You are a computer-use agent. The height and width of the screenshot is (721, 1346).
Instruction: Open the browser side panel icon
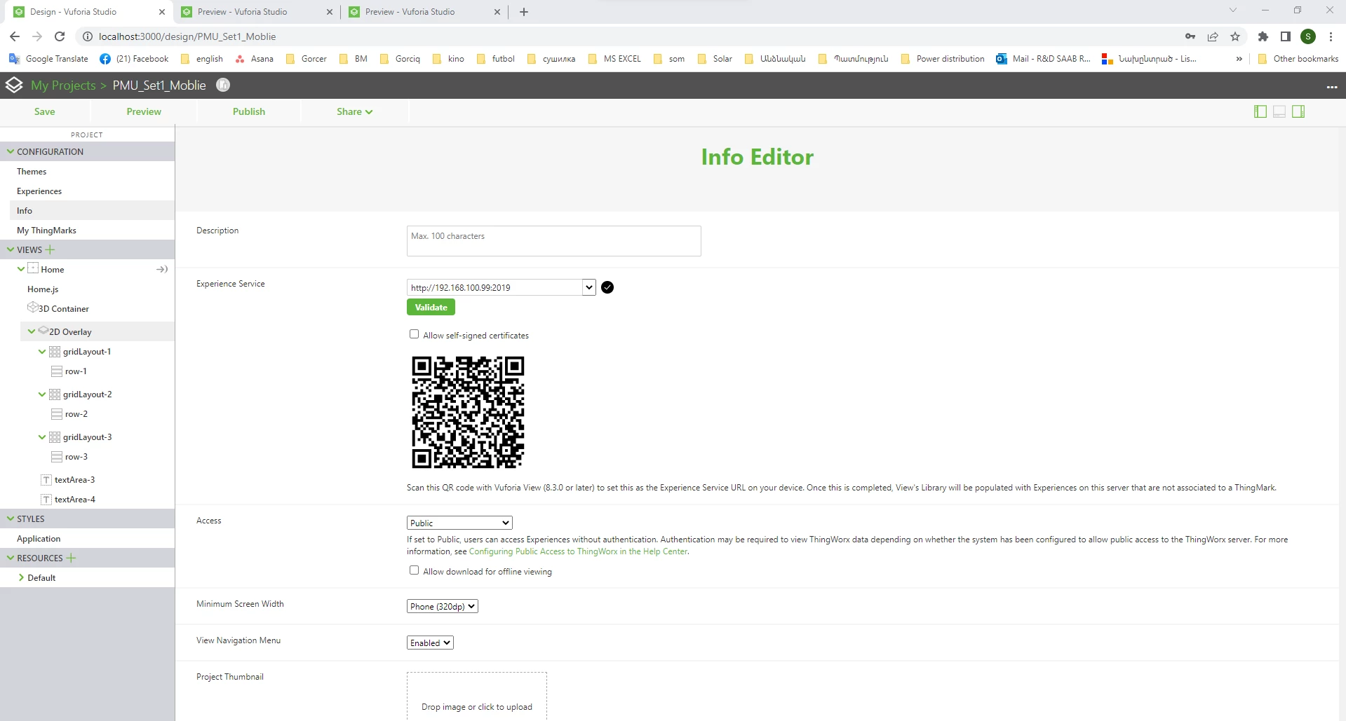1286,36
